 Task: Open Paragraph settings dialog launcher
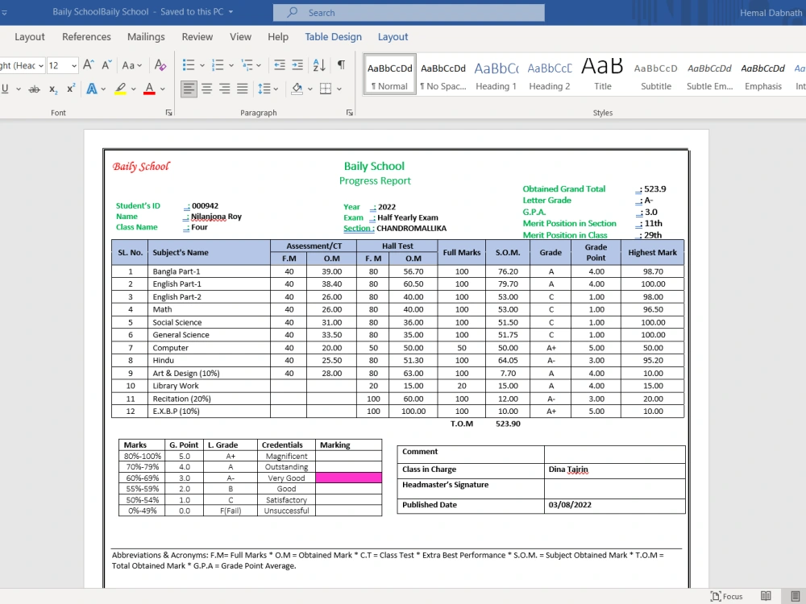click(x=350, y=113)
